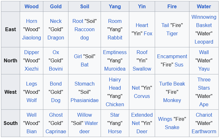Open the Winnowing Basket link

pyautogui.click(x=204, y=21)
